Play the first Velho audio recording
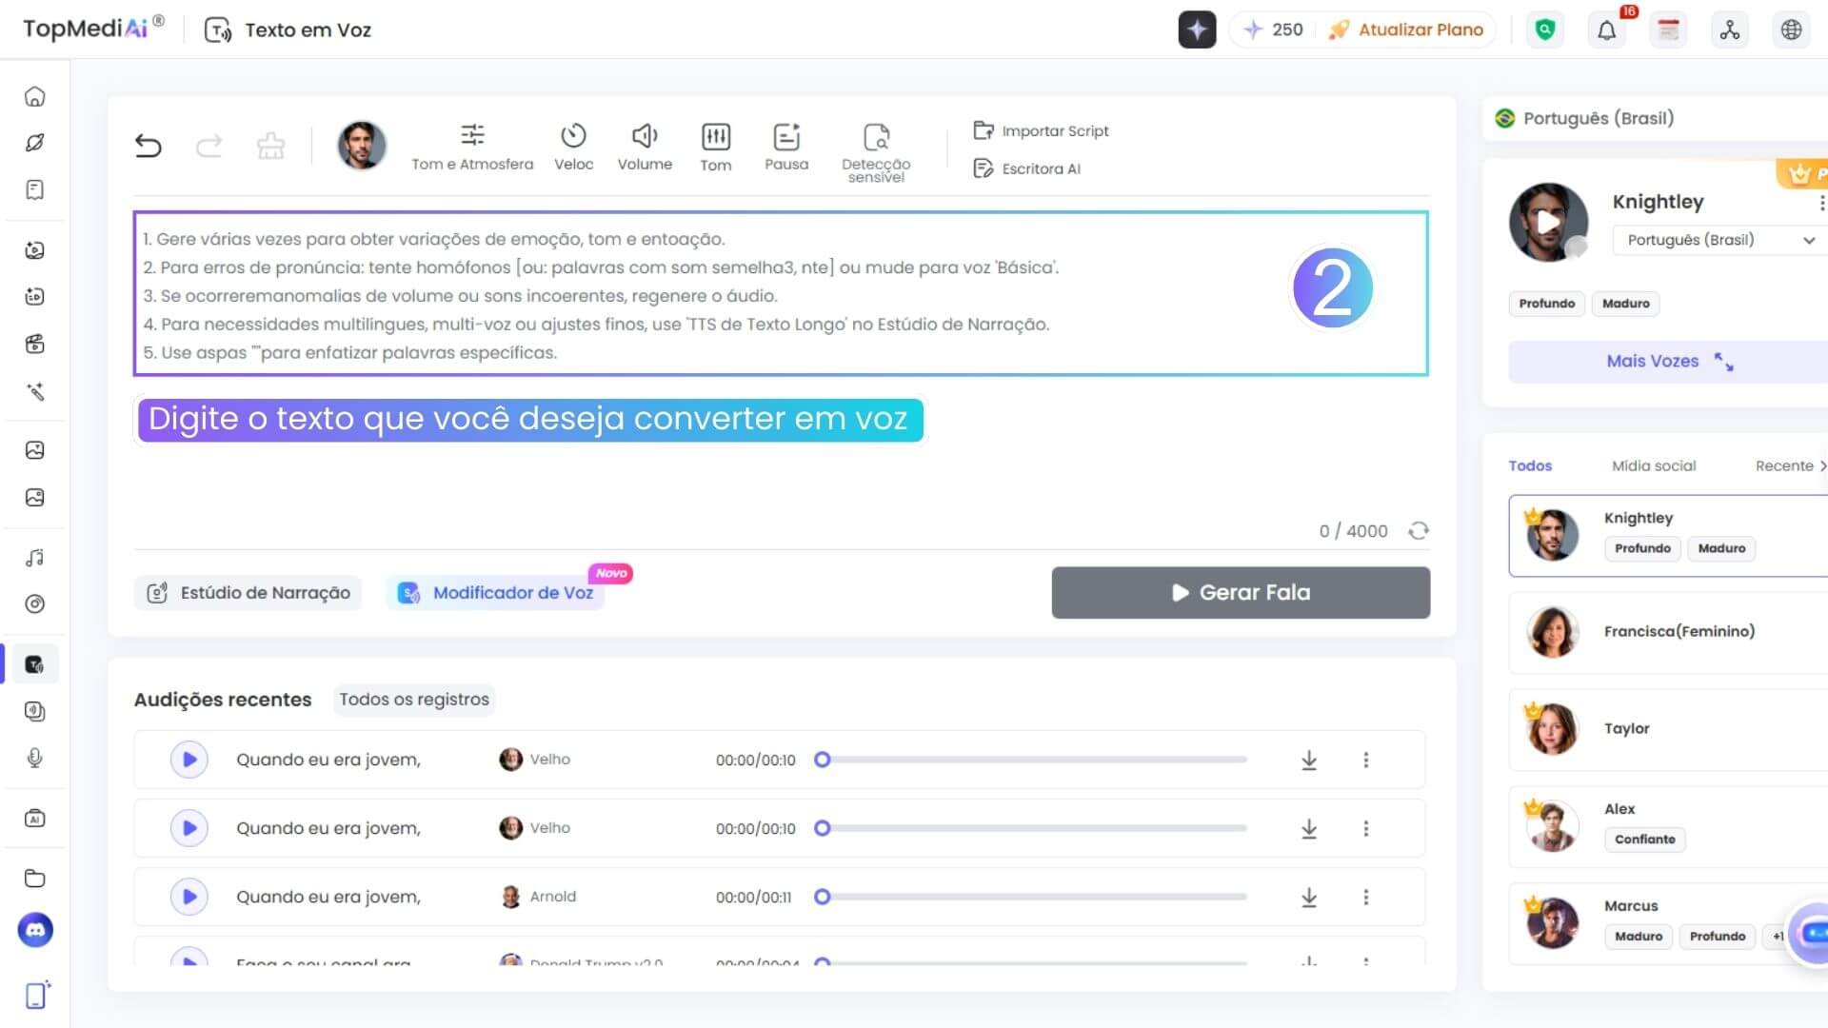The image size is (1828, 1028). (x=189, y=760)
